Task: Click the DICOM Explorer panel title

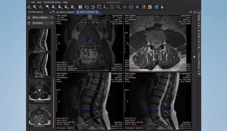Action: coord(36,12)
